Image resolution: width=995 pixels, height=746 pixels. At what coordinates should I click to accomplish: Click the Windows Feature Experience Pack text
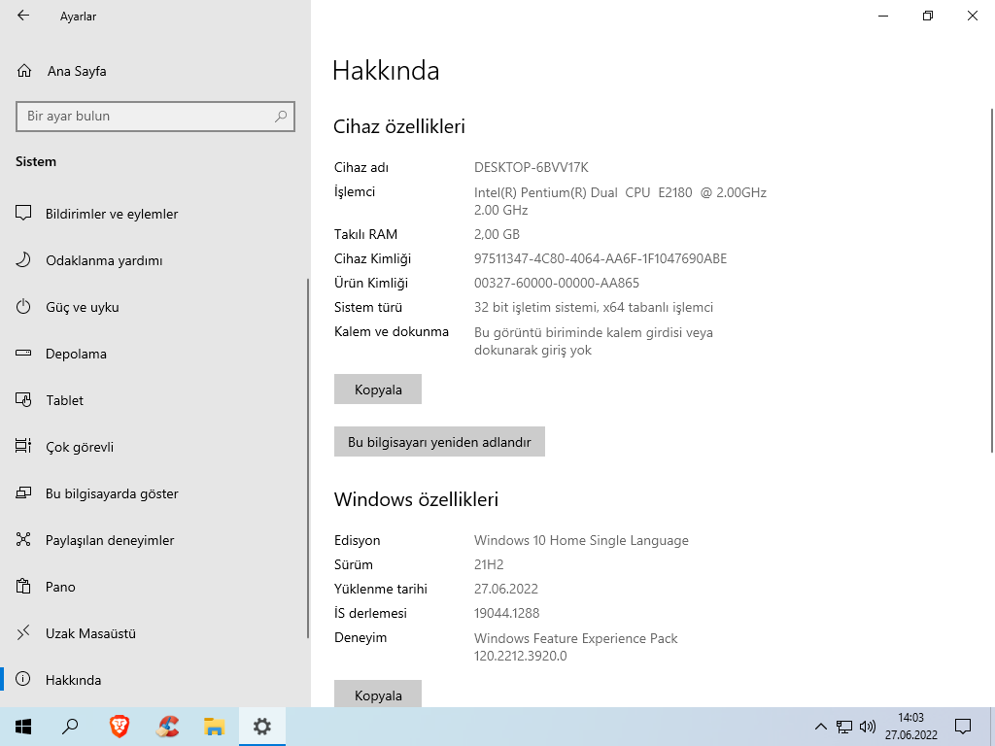click(575, 647)
